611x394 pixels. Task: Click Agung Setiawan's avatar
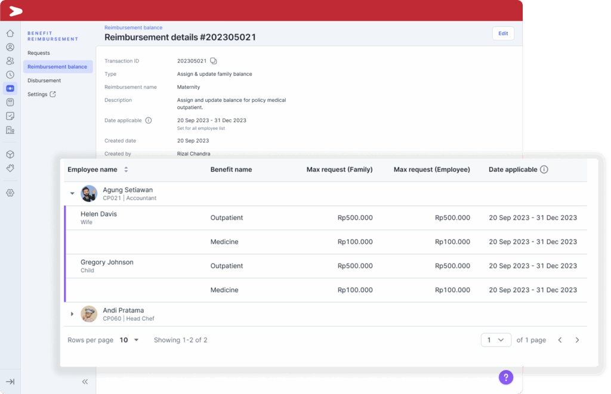[89, 194]
